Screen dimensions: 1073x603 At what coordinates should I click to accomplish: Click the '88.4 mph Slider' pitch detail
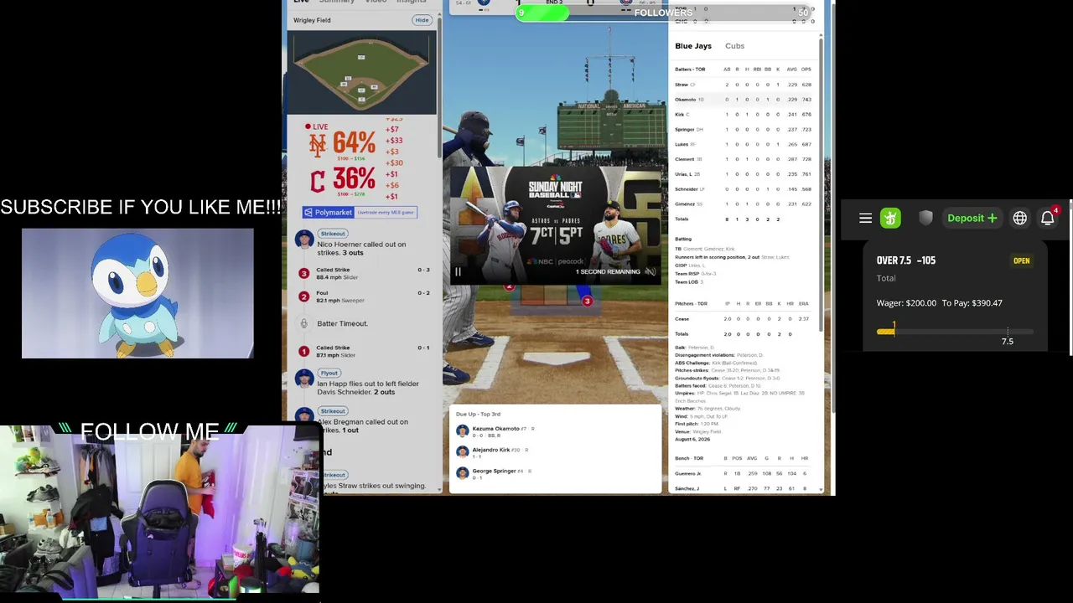[x=337, y=277]
